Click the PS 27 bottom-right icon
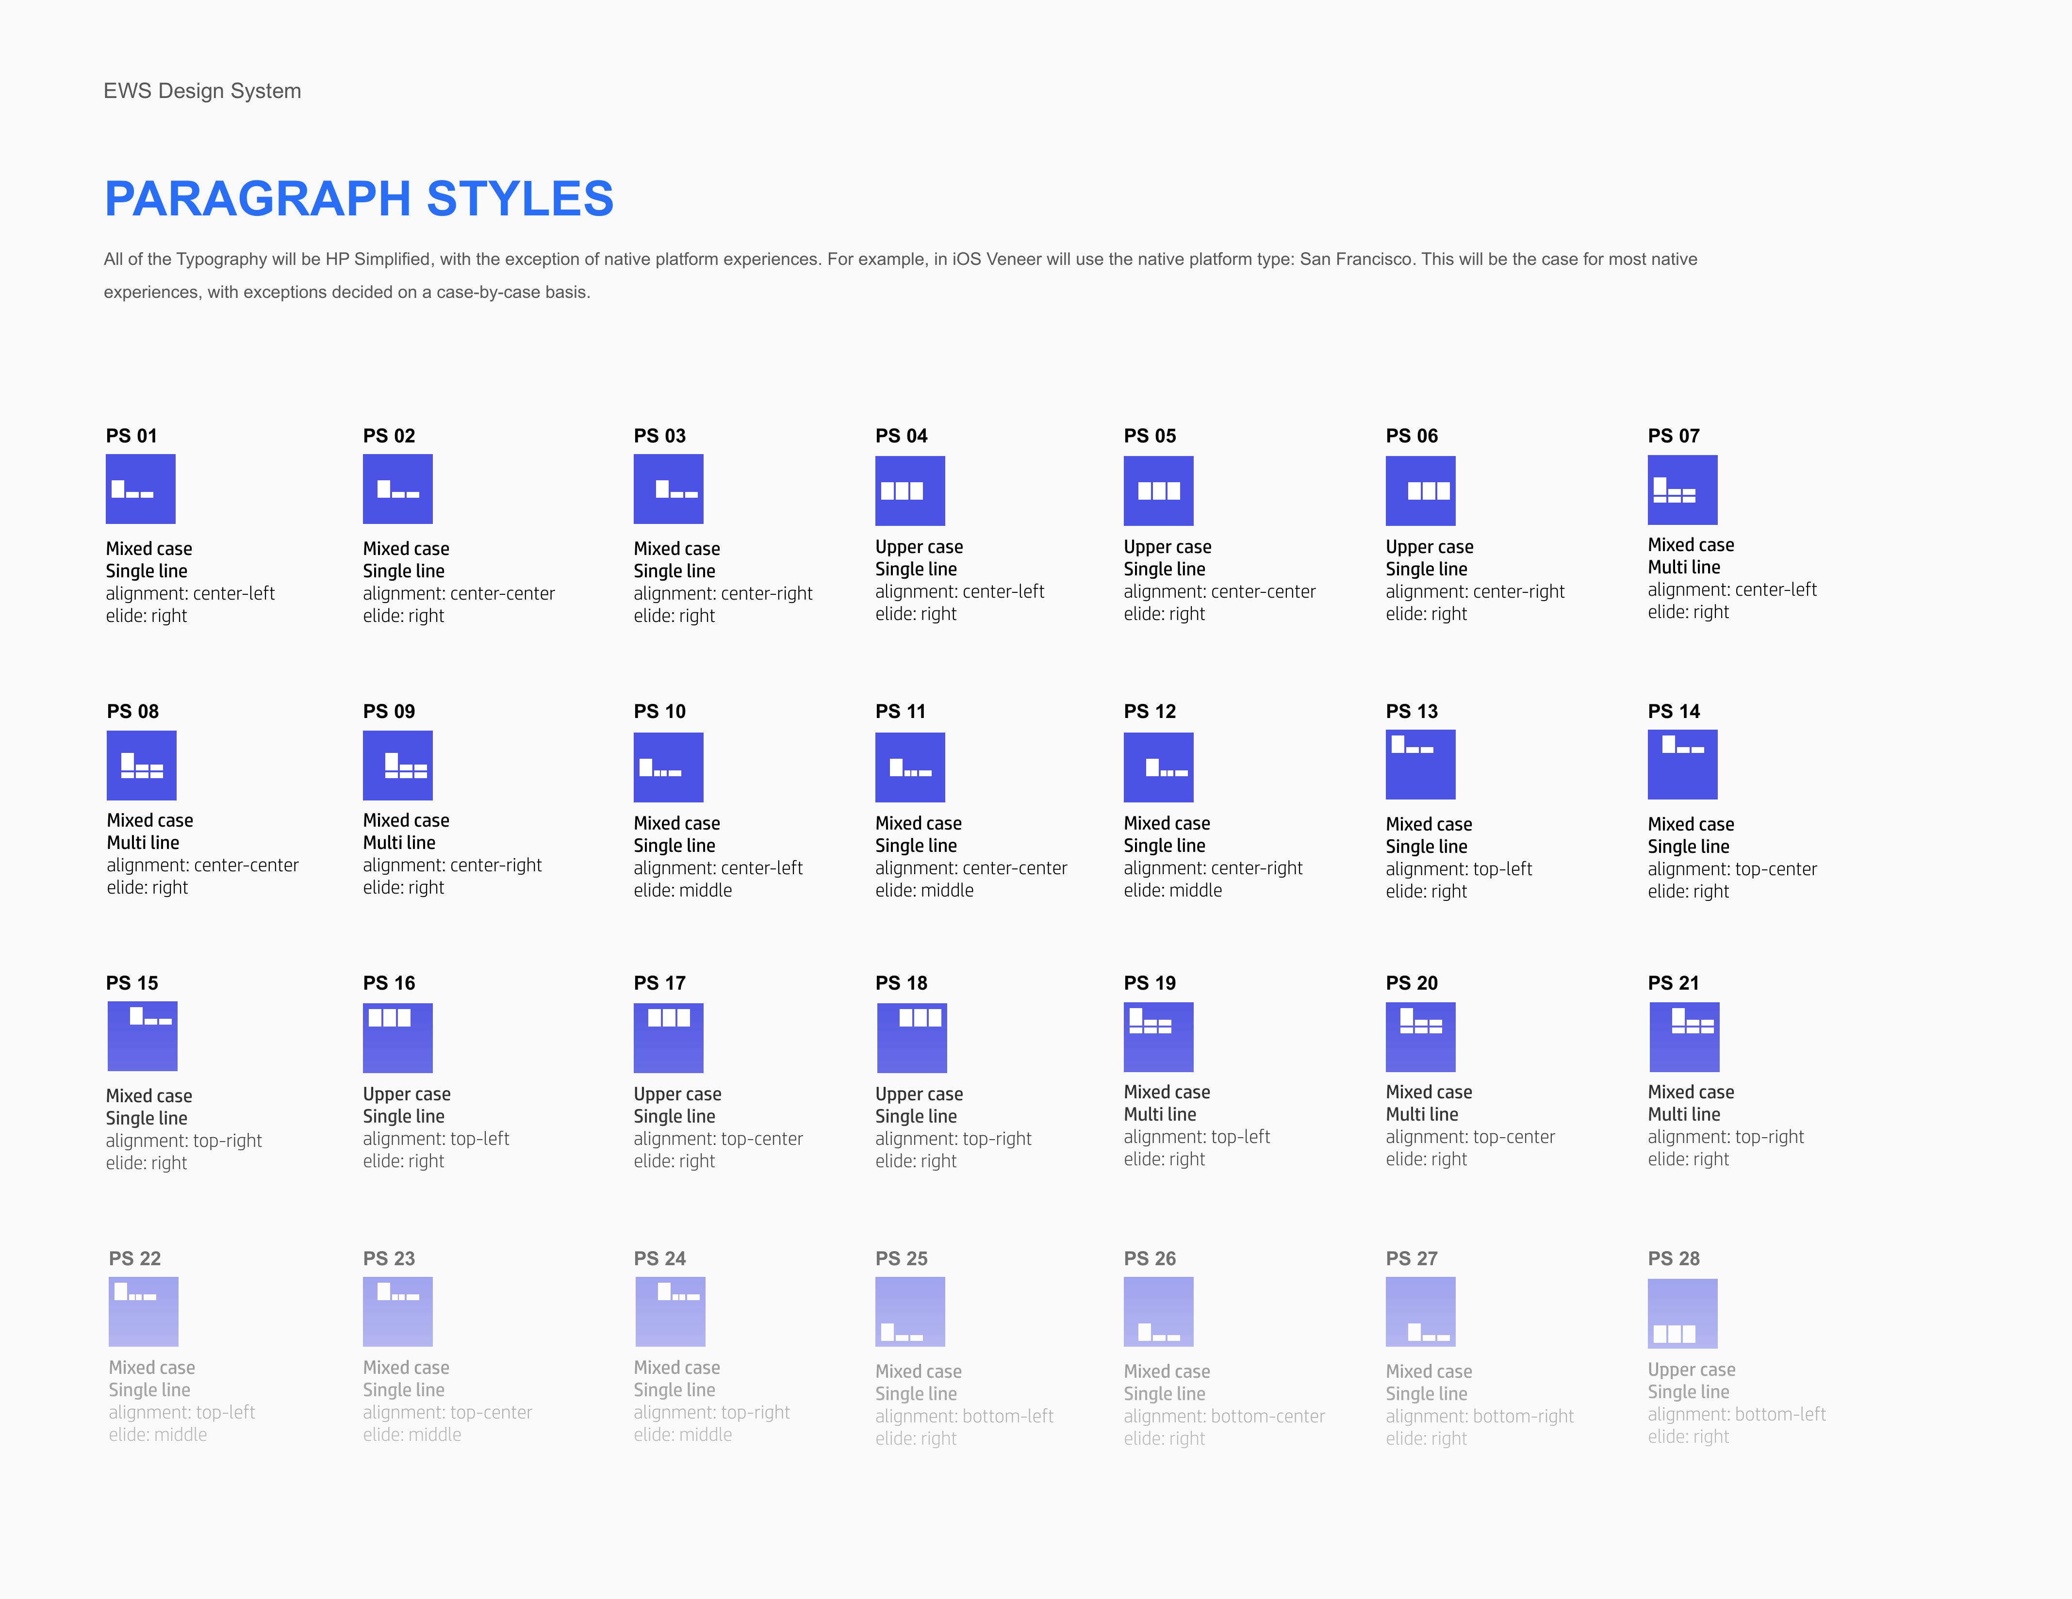Image resolution: width=2072 pixels, height=1599 pixels. point(1420,1312)
